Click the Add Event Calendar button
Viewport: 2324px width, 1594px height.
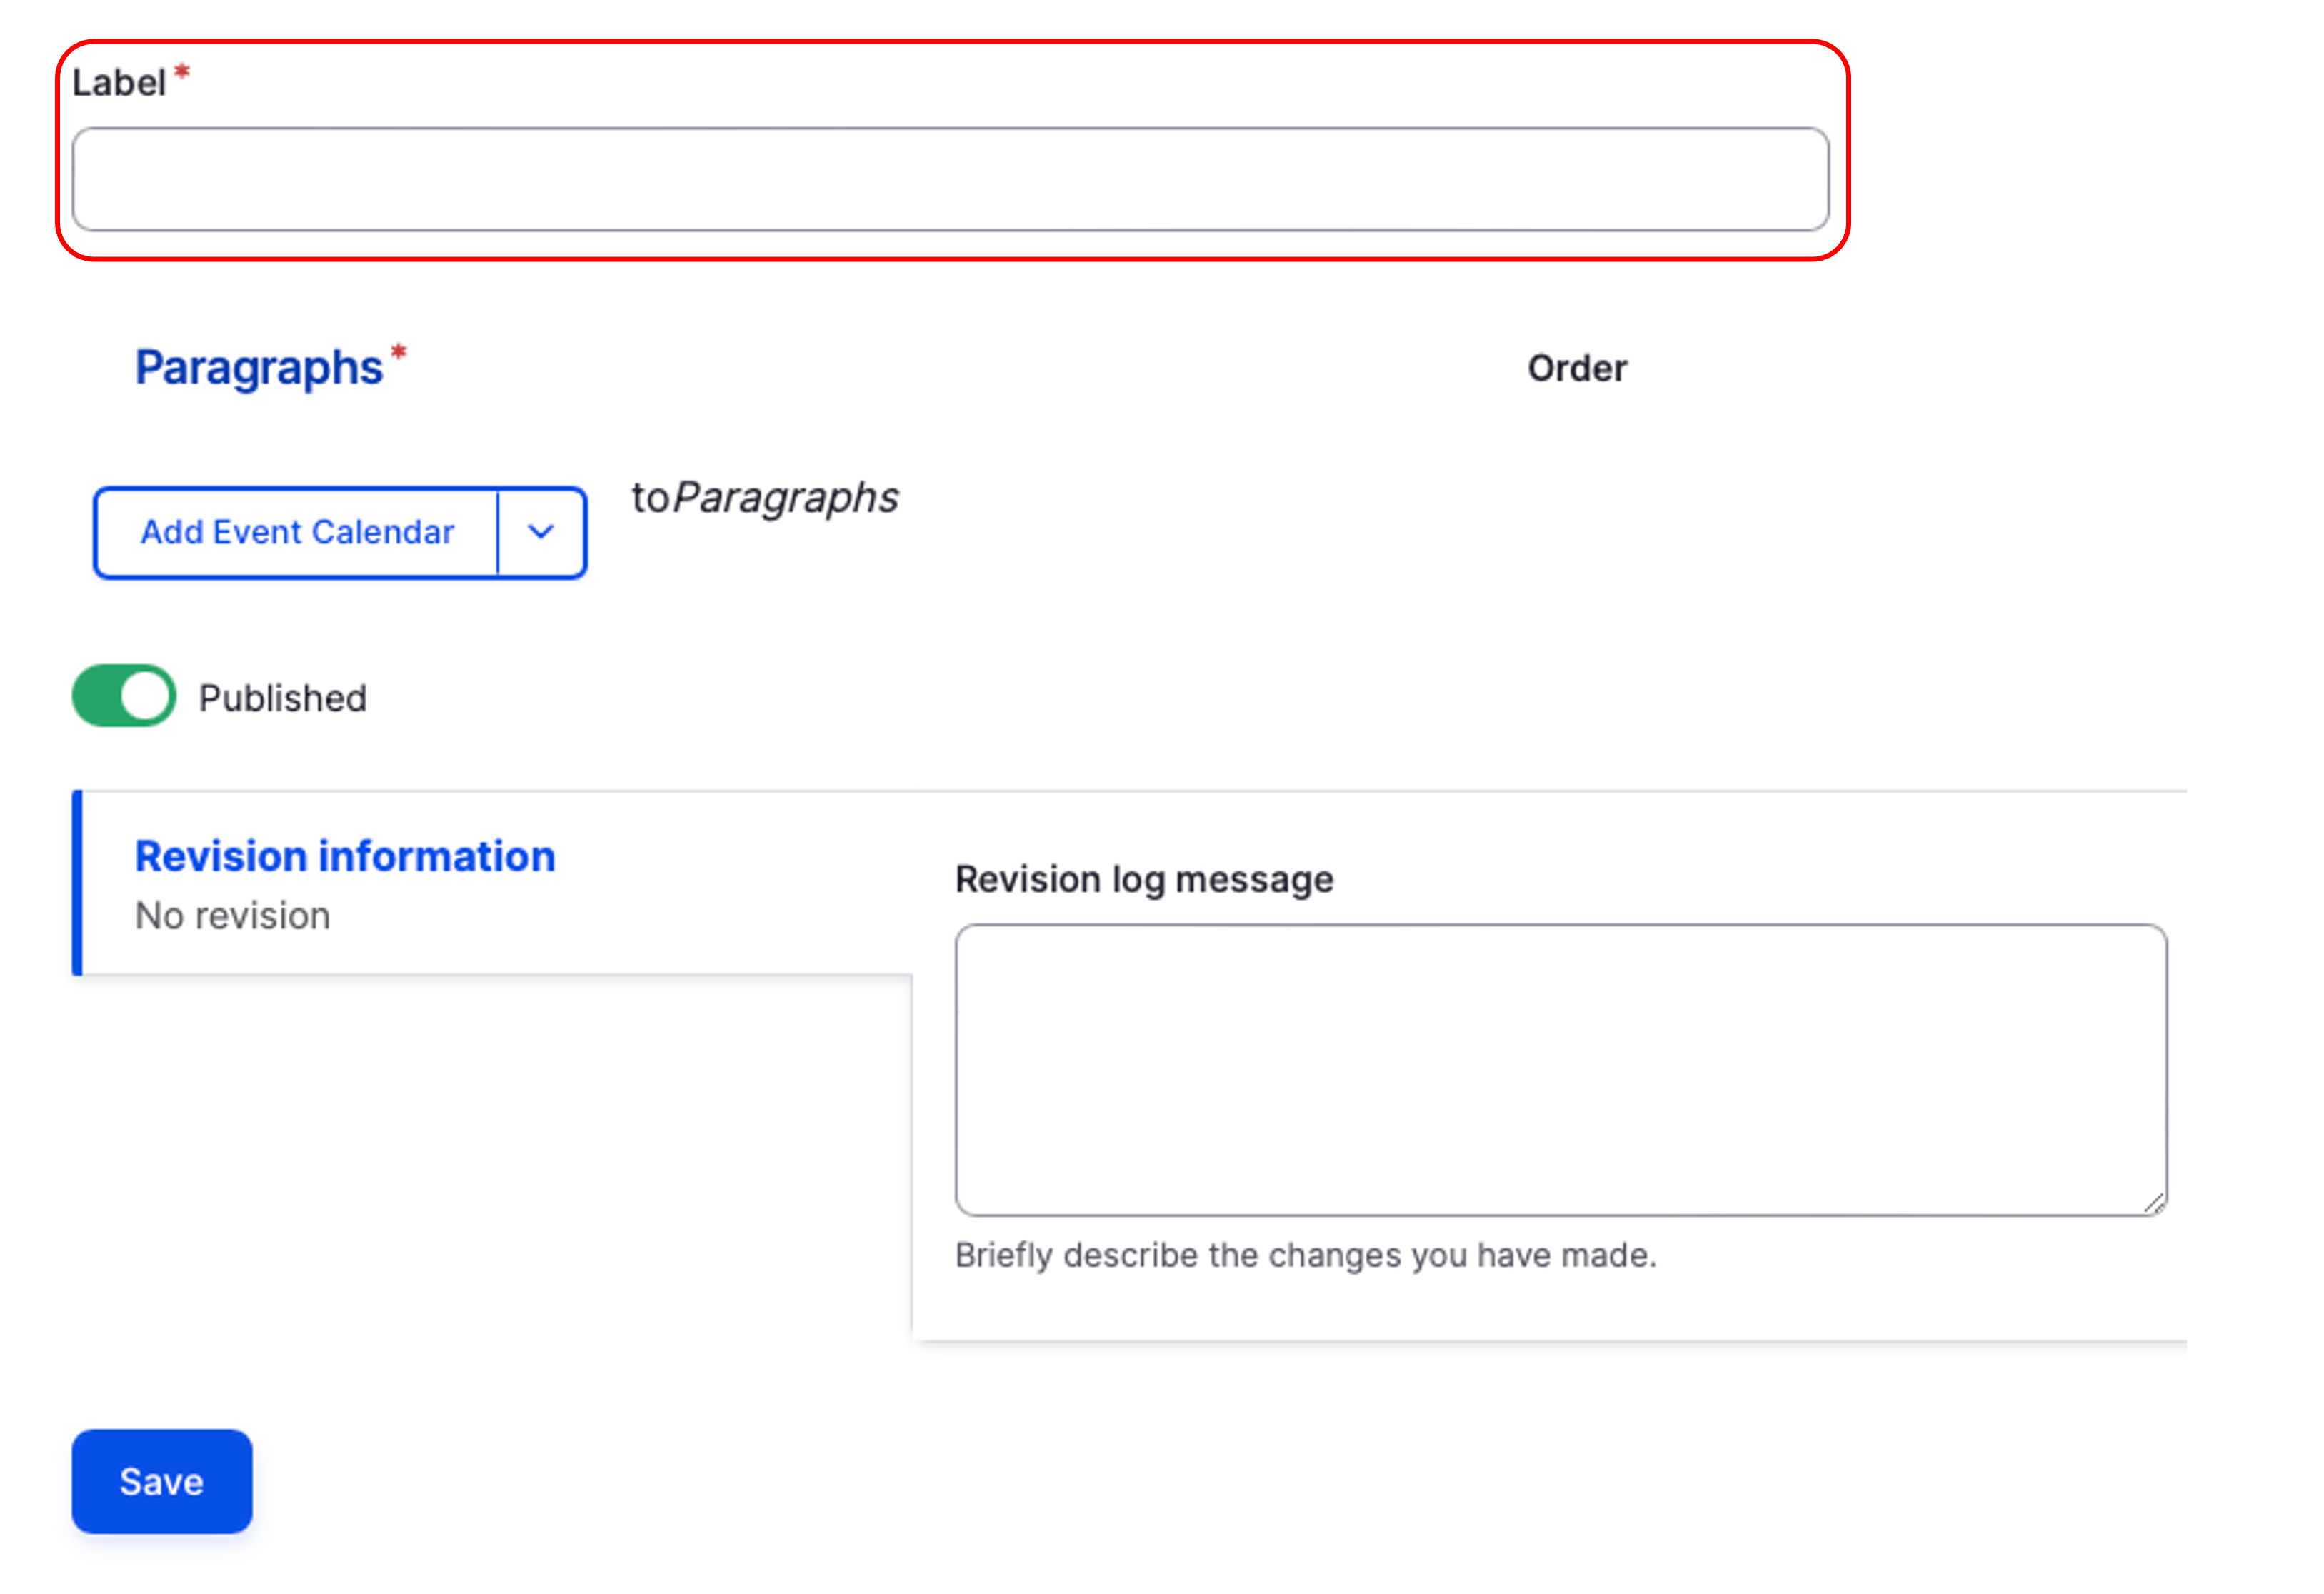(297, 532)
